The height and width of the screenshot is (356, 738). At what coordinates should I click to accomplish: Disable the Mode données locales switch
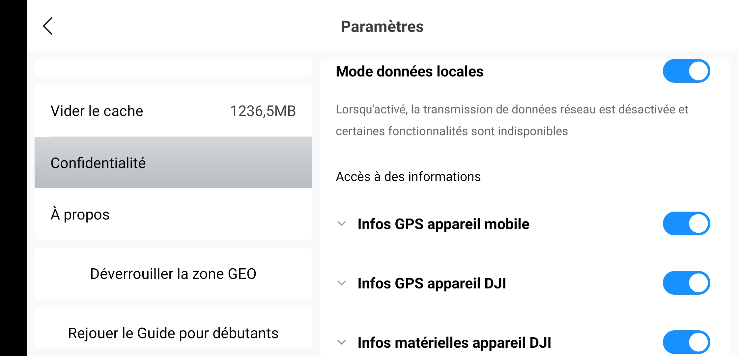pyautogui.click(x=686, y=71)
